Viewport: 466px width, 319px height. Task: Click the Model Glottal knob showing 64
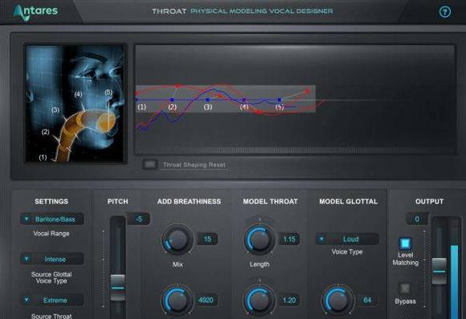click(337, 301)
